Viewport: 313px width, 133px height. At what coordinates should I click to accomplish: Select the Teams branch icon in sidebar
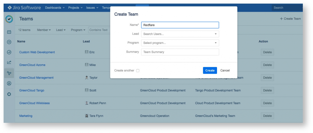[x=9, y=73]
